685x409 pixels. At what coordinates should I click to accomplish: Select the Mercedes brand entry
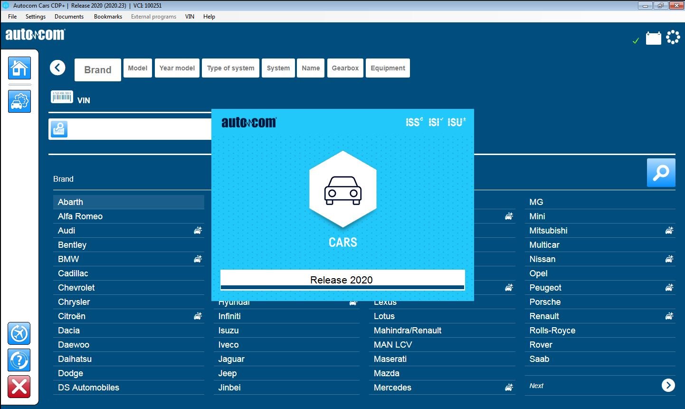[392, 388]
